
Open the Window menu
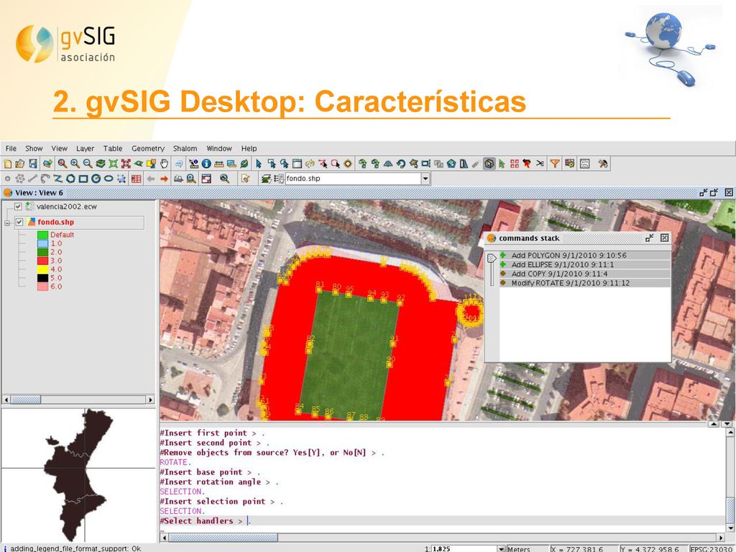(219, 148)
